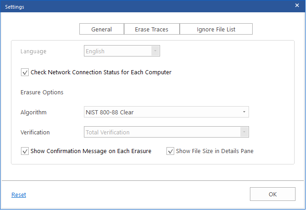Click the Settings title bar text
Screen dimensions: 306x210
pos(15,7)
